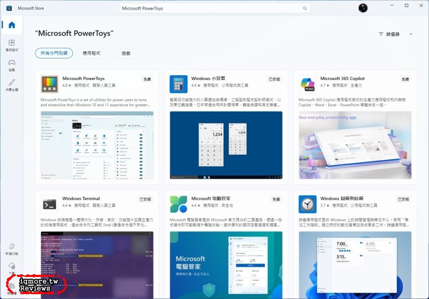This screenshot has width=429, height=299.
Task: Click the Windows Clock app icon
Action: click(x=307, y=205)
